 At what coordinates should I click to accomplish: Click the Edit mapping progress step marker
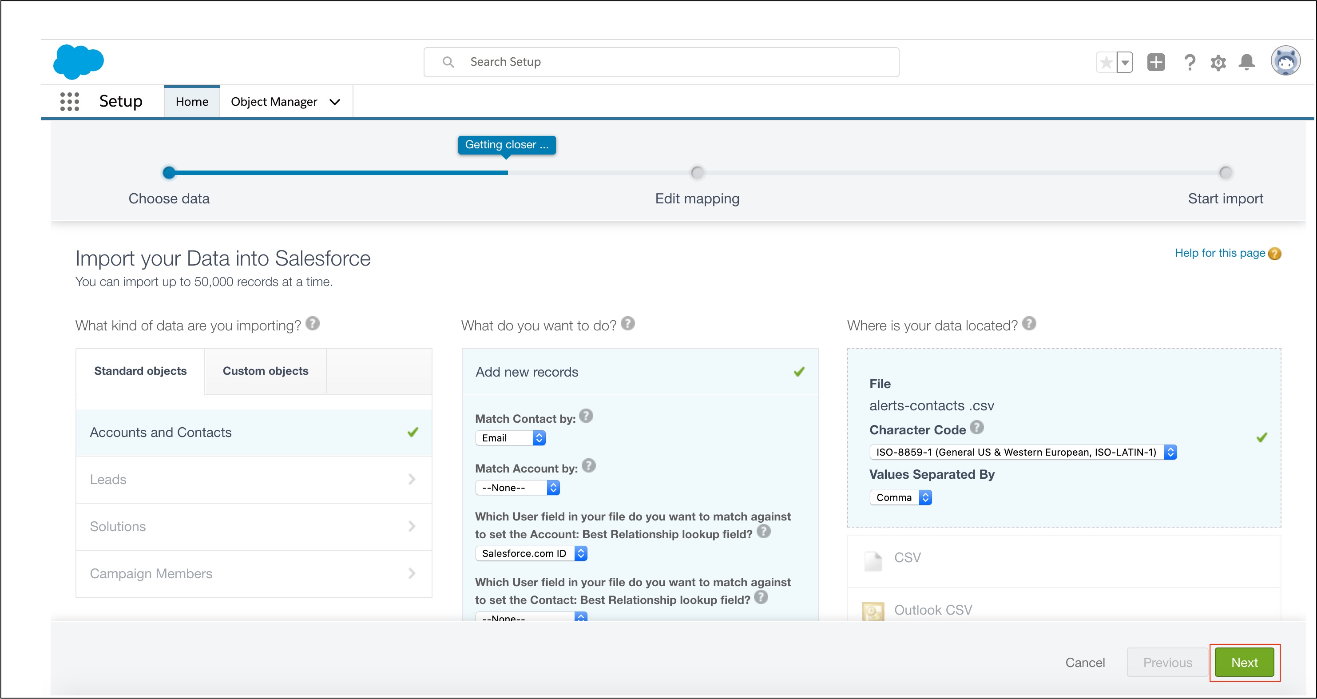click(x=697, y=173)
